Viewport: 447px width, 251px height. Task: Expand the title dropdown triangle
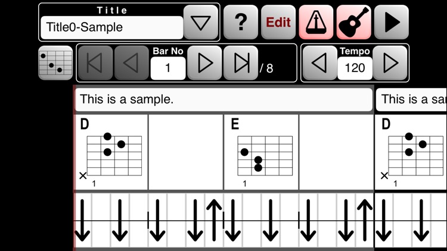point(201,23)
